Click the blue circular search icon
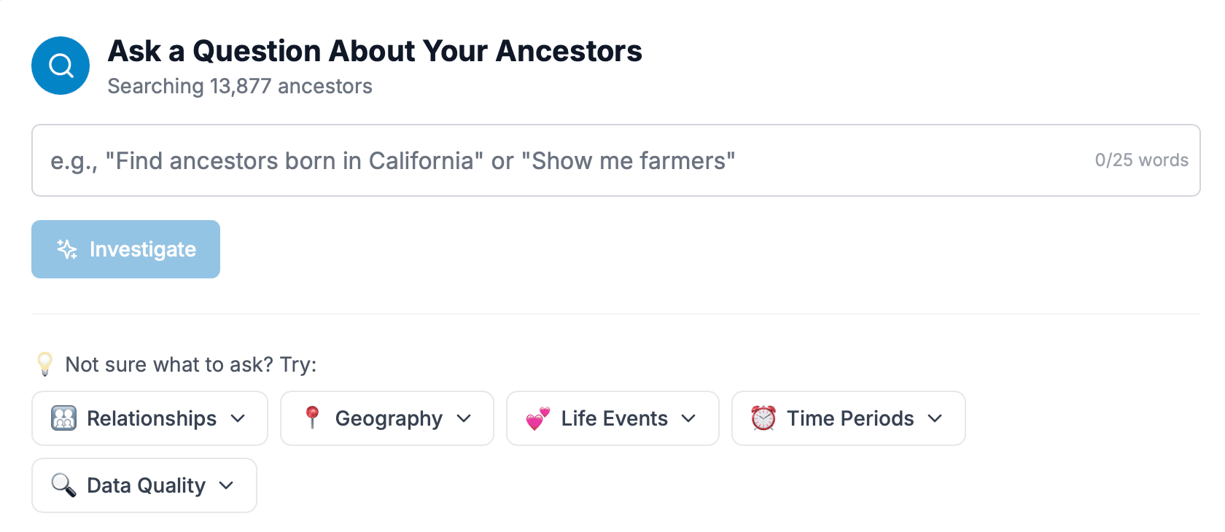The width and height of the screenshot is (1225, 532). point(61,66)
